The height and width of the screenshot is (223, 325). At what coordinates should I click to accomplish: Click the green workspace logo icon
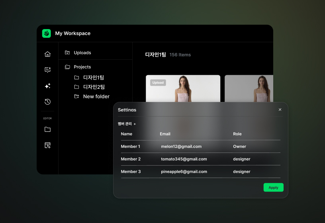click(x=47, y=33)
